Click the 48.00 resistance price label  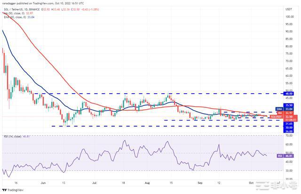[288, 94]
